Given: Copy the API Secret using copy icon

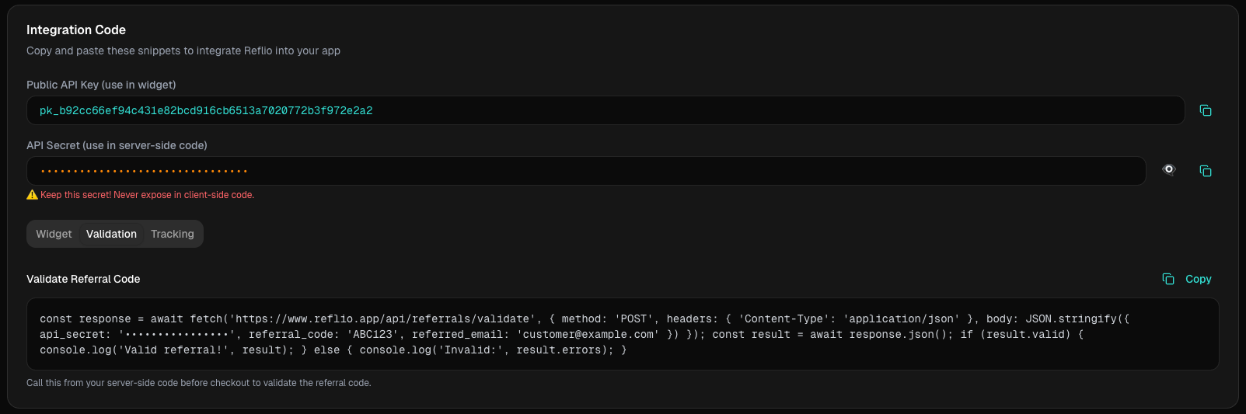Looking at the screenshot, I should [x=1206, y=171].
